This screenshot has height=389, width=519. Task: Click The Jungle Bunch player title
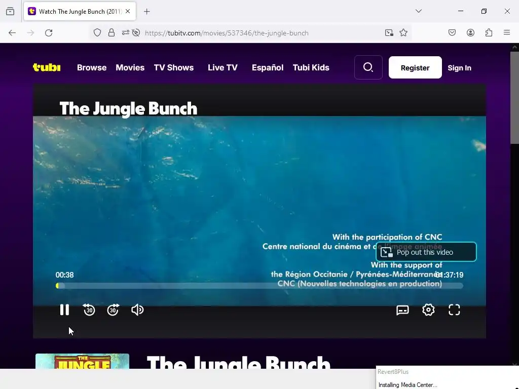[128, 108]
